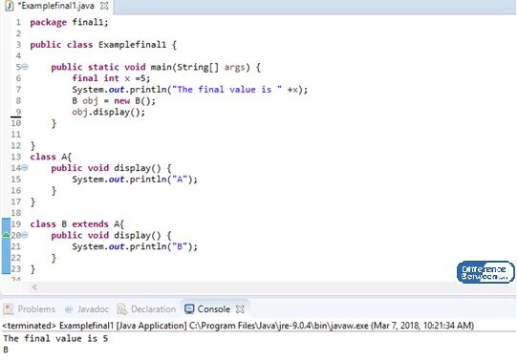Click the class name Examplefinal1 on line 3

(x=132, y=45)
